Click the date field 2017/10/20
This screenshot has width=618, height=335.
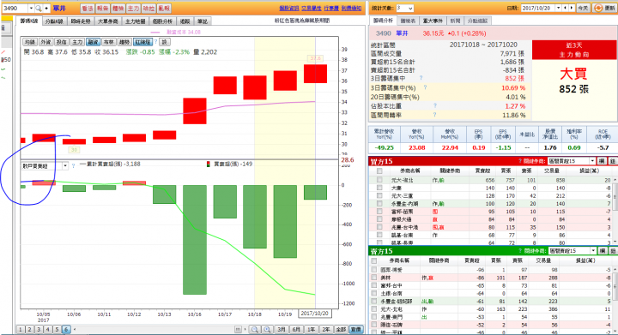[537, 9]
